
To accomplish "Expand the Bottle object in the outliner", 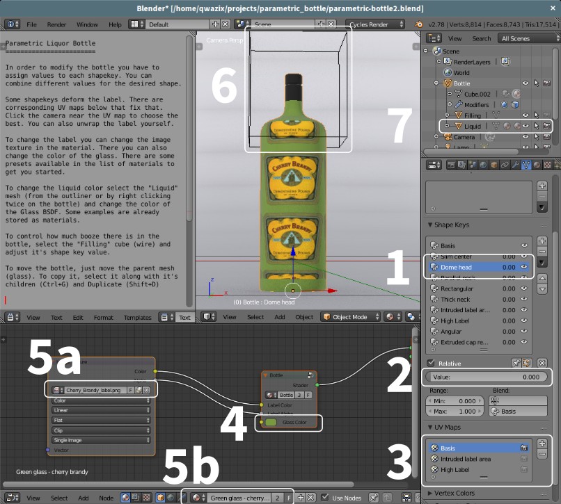I will click(436, 83).
